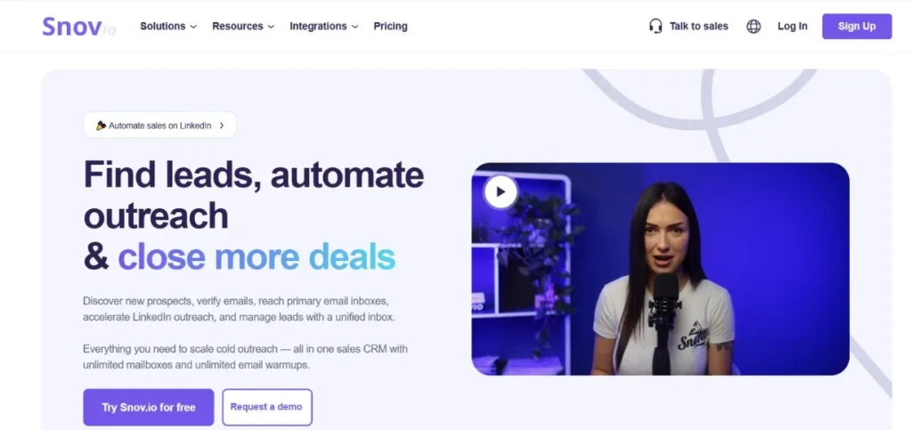912x430 pixels.
Task: Play the intro video with the play button
Action: (501, 191)
